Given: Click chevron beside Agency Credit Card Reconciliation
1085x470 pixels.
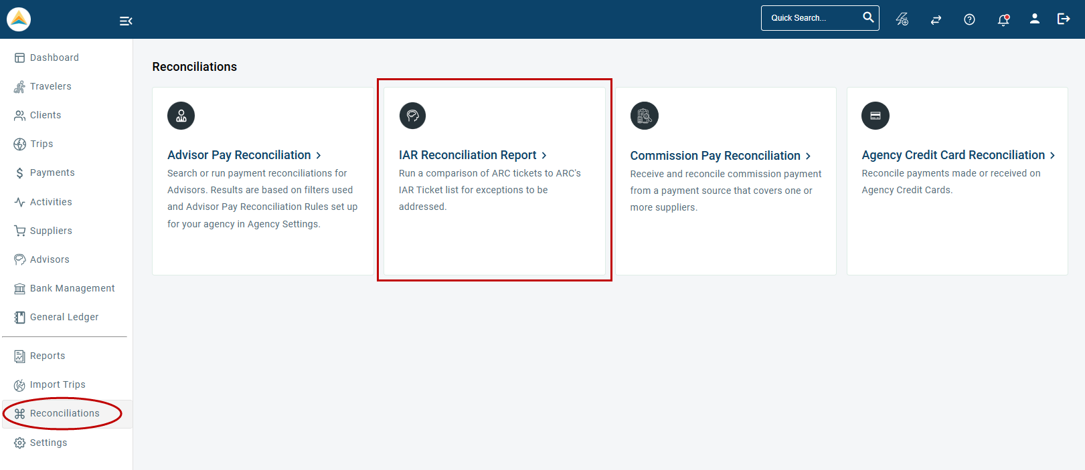Looking at the screenshot, I should (x=1052, y=155).
